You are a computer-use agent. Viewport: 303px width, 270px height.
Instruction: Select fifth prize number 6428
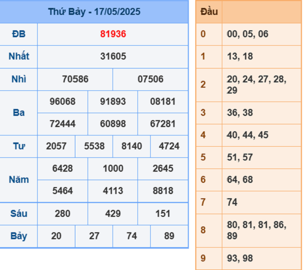(63, 168)
